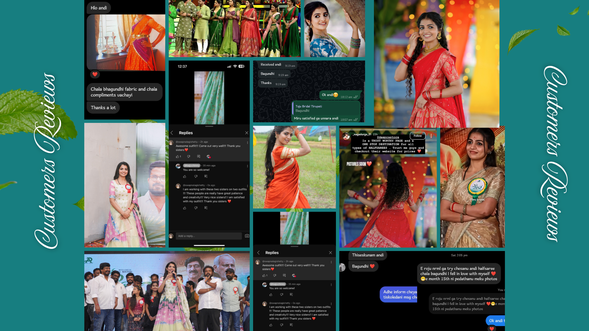Click the red heart reaction under the orange saree photo
The width and height of the screenshot is (589, 331).
(x=95, y=74)
